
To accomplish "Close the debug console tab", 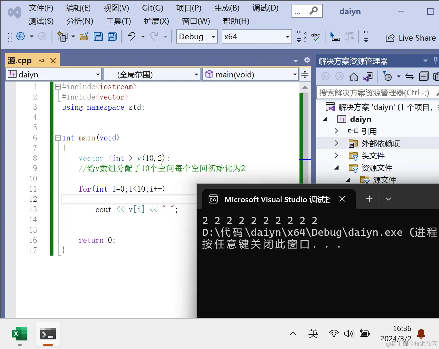I will 342,199.
